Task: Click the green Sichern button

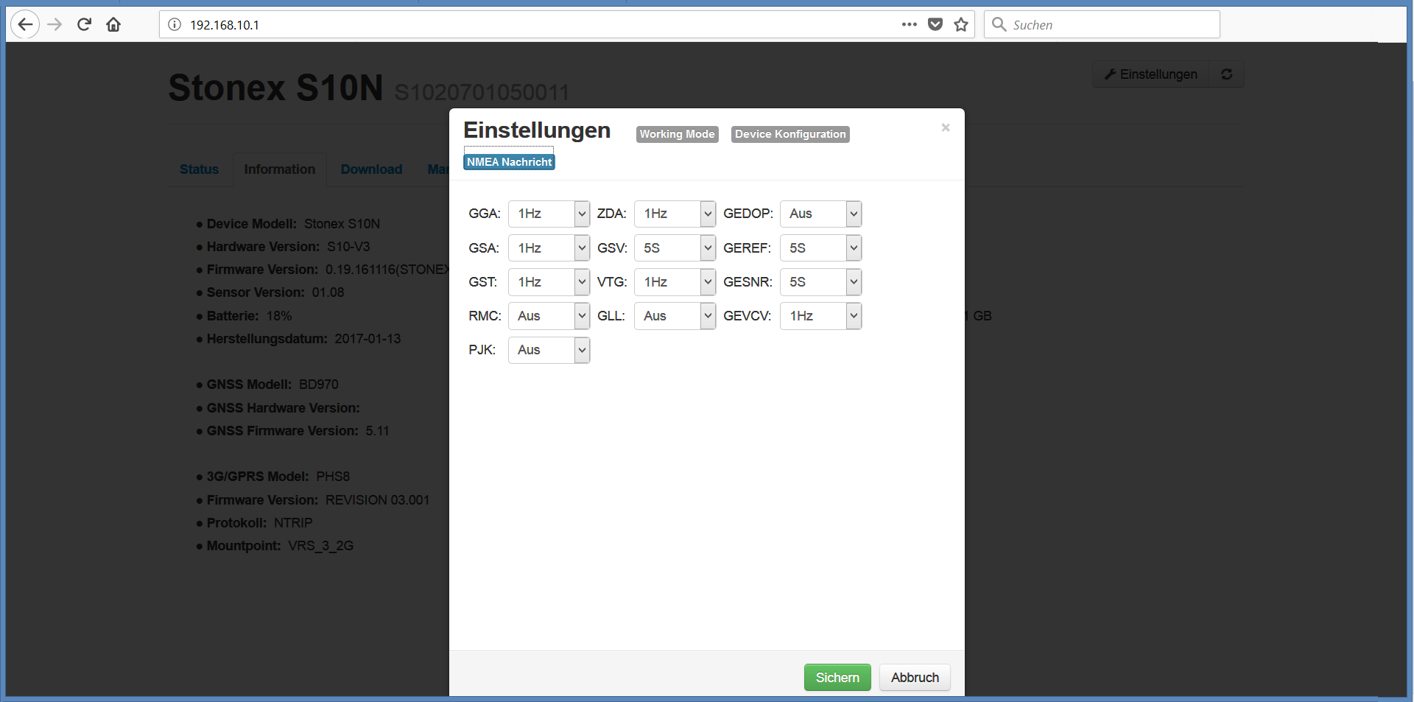Action: coord(837,678)
